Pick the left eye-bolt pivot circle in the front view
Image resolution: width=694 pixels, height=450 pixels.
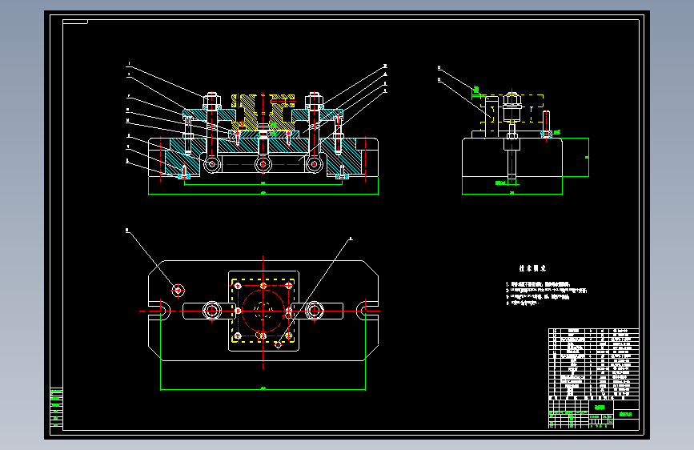212,164
